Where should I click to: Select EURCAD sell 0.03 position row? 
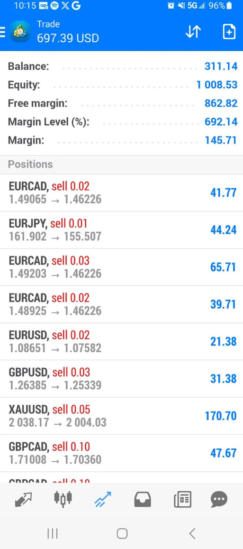(x=121, y=267)
